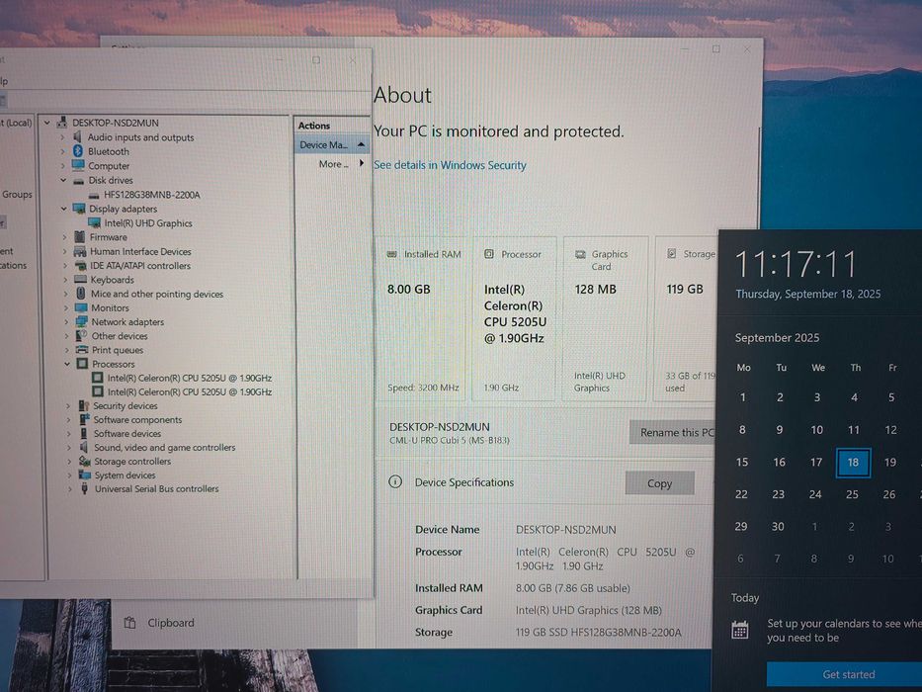Expand the Network adapters node
This screenshot has height=692, width=922.
pyautogui.click(x=66, y=322)
